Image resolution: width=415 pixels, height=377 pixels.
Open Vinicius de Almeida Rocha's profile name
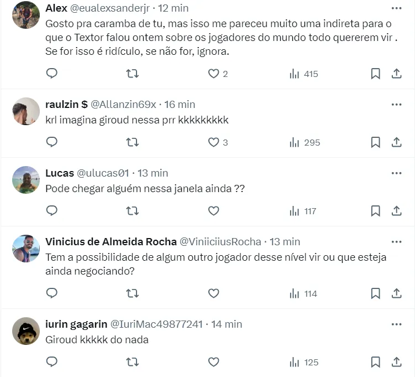(x=111, y=242)
